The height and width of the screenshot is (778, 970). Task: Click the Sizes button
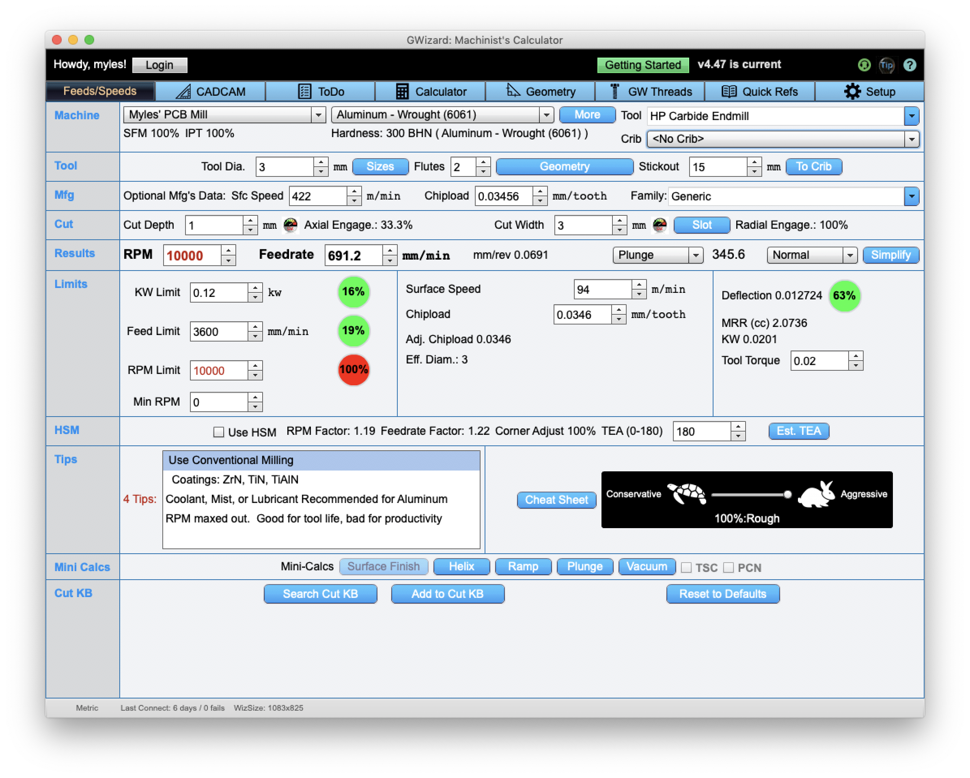(380, 166)
